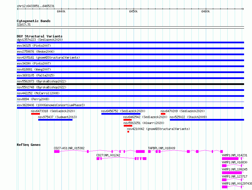
Task: Click the VAMP1|NM_014231 transcript label
Action: [234, 155]
